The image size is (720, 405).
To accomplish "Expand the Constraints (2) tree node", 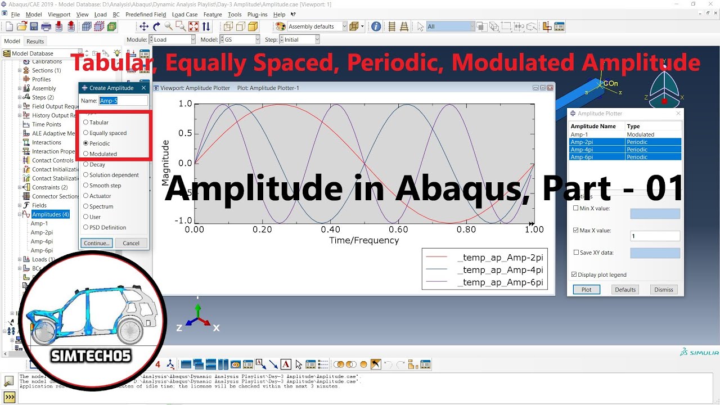I will coord(19,187).
